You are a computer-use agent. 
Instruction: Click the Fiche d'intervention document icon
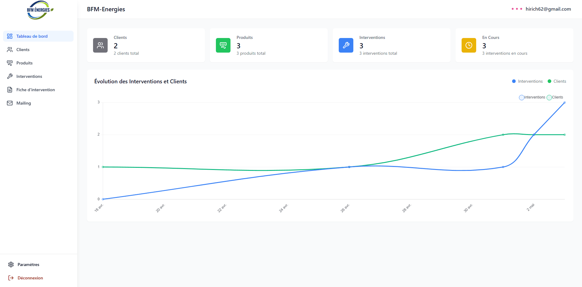pyautogui.click(x=10, y=90)
